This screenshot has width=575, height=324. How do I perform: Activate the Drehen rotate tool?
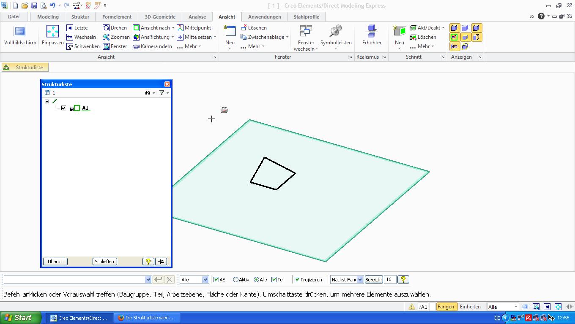coord(115,28)
